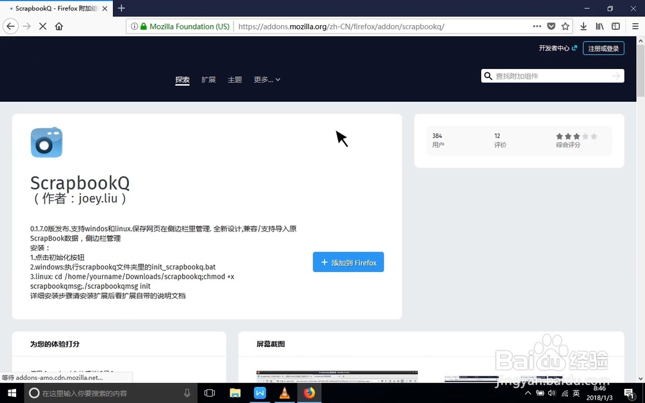Save page to Pocket
This screenshot has height=403, width=645.
click(x=551, y=26)
